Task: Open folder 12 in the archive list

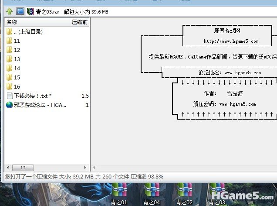Action: (x=17, y=50)
